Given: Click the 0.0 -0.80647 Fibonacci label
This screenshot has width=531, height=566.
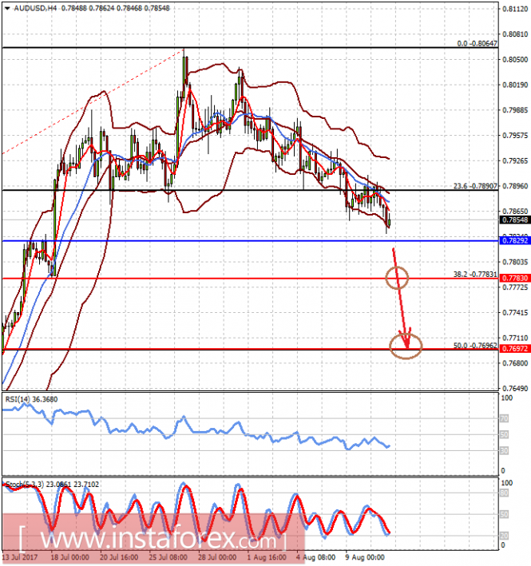Looking at the screenshot, I should coord(478,43).
